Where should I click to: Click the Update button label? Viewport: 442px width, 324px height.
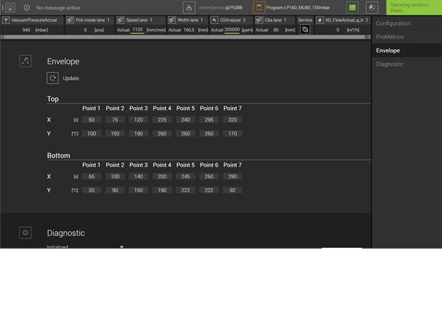tap(71, 78)
